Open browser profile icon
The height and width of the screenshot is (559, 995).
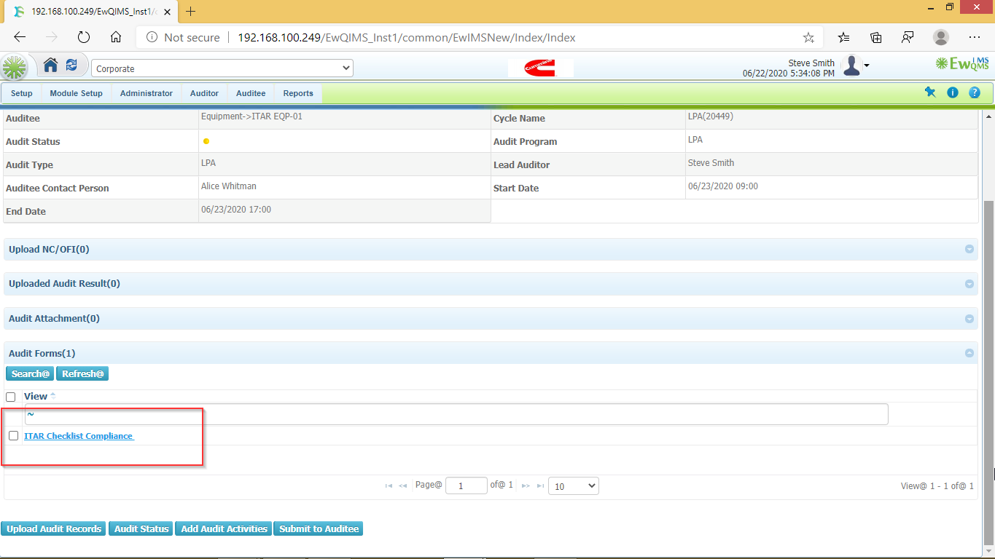tap(941, 37)
